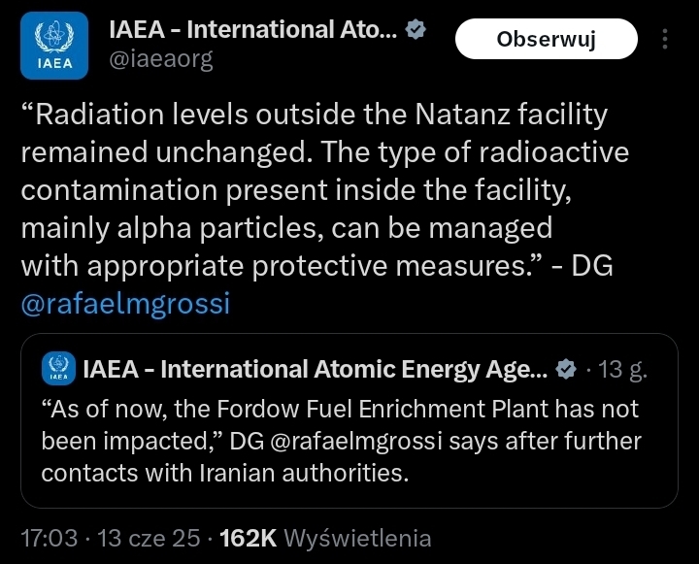
Task: Click the Wyświetlenia label
Action: click(x=357, y=538)
